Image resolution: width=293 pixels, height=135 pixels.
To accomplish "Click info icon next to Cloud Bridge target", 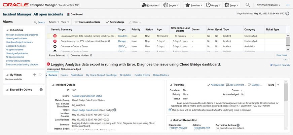I will 115,110.
